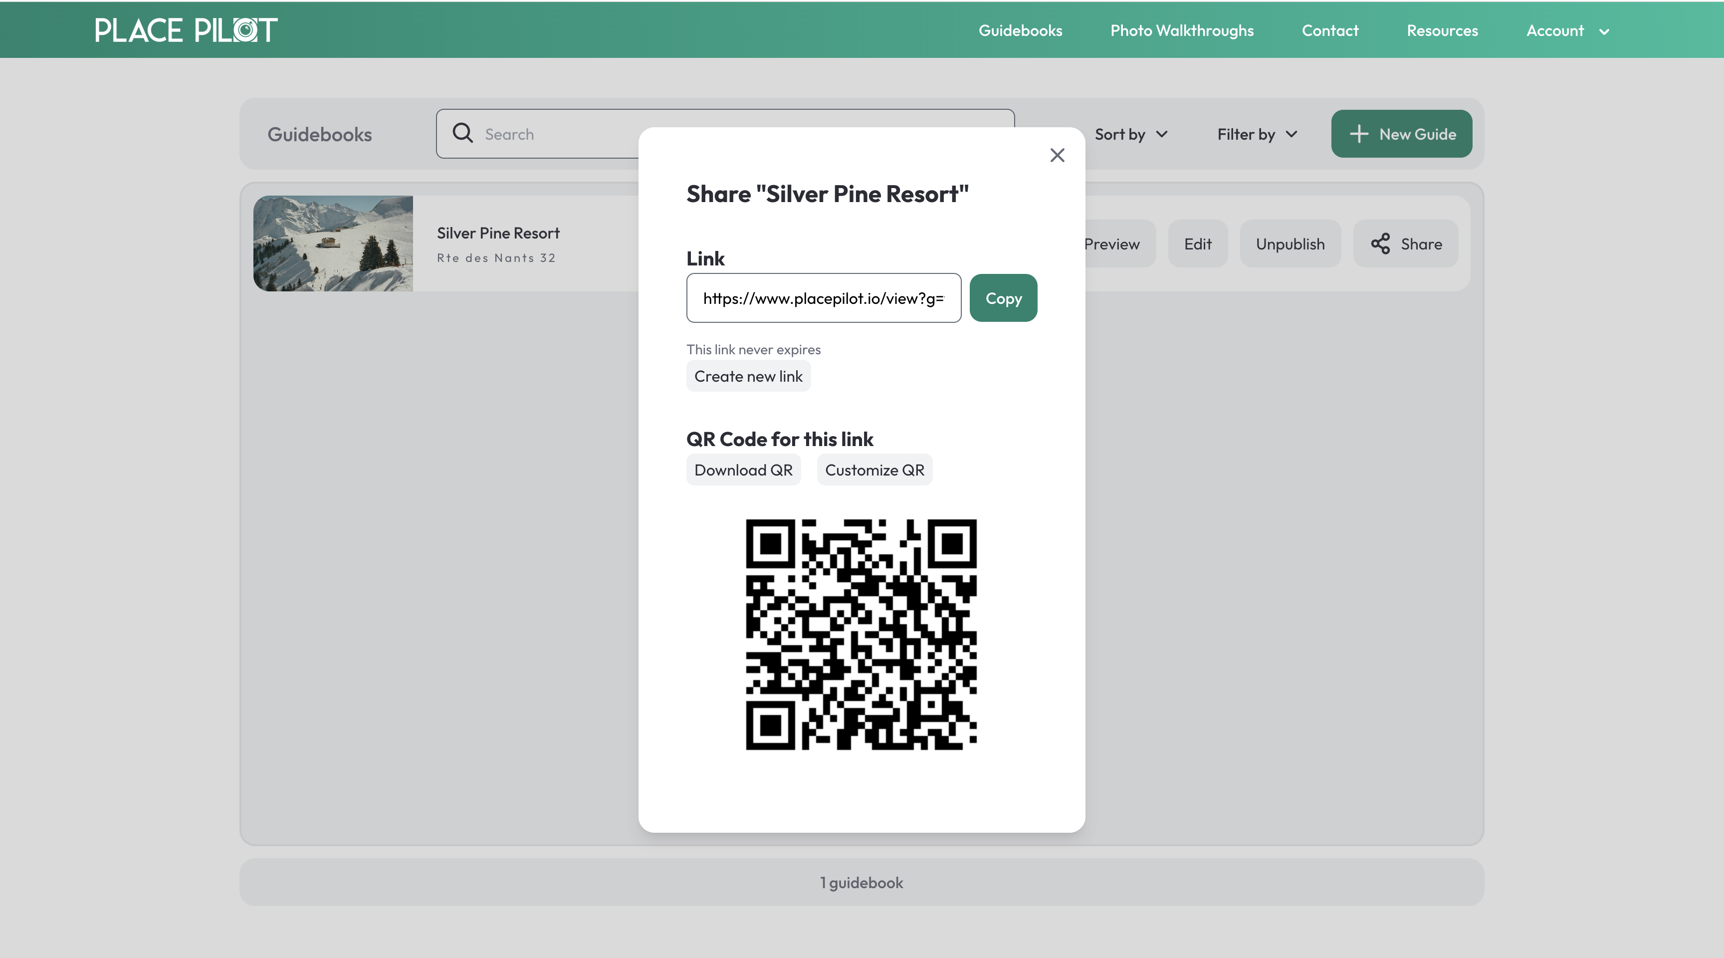Open the Contact page
Viewport: 1724px width, 958px height.
click(x=1329, y=31)
